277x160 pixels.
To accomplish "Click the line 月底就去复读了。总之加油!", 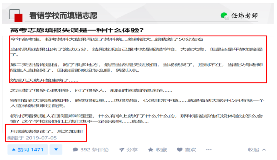I will pyautogui.click(x=47, y=131).
